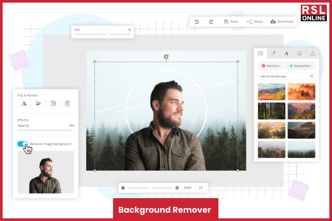Rotate counterclockwise 90 degrees icon
The width and height of the screenshot is (332, 221).
tap(53, 103)
